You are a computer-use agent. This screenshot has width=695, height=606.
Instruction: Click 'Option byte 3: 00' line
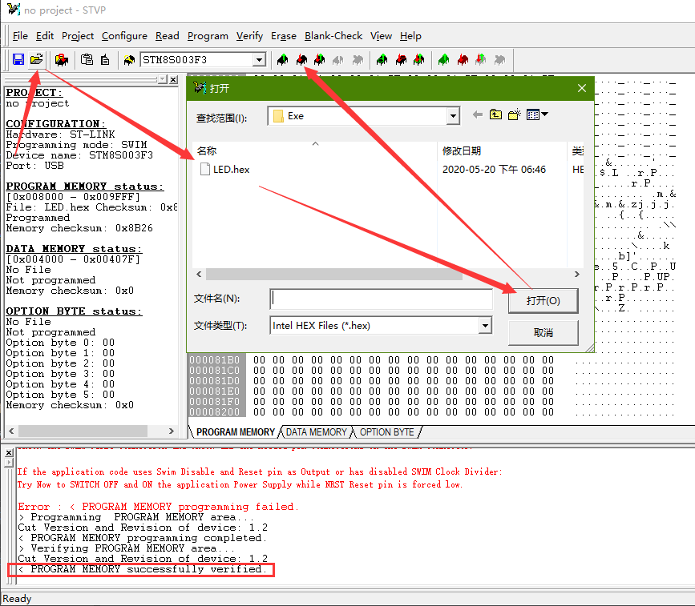(60, 374)
